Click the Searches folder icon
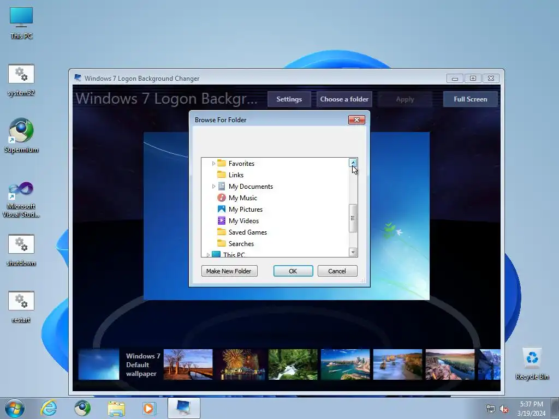The height and width of the screenshot is (419, 559). click(222, 243)
